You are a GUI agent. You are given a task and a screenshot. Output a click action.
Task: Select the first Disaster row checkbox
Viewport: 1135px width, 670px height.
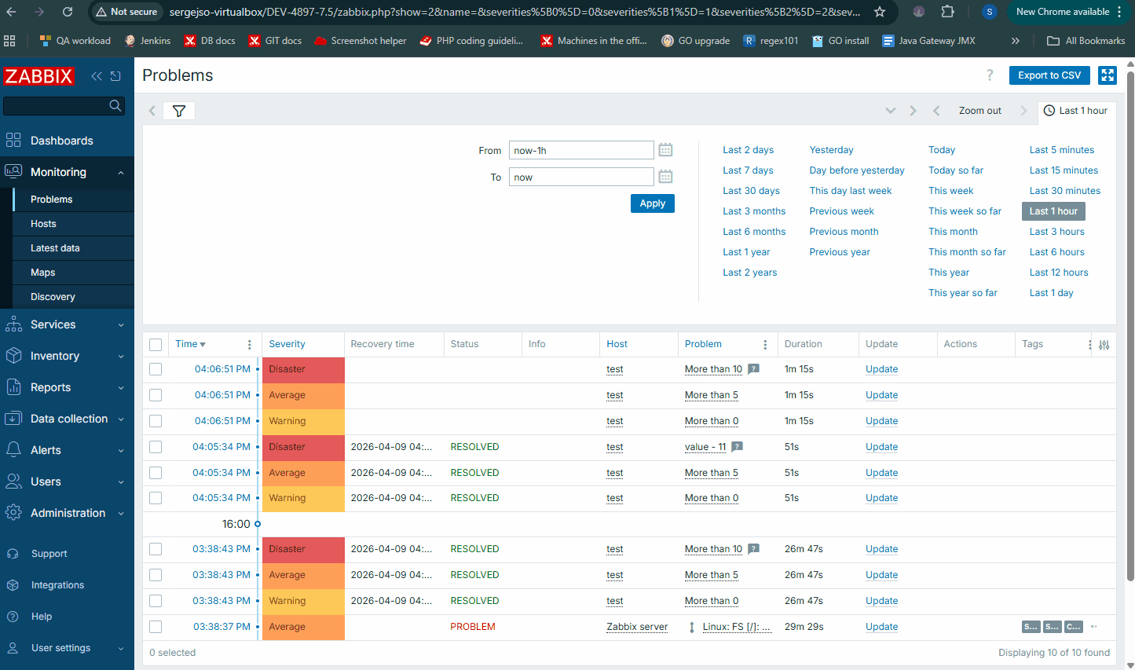[x=156, y=369]
